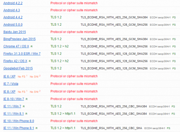
Task: Open the IE 7 / Vista link
Action: pos(11,84)
